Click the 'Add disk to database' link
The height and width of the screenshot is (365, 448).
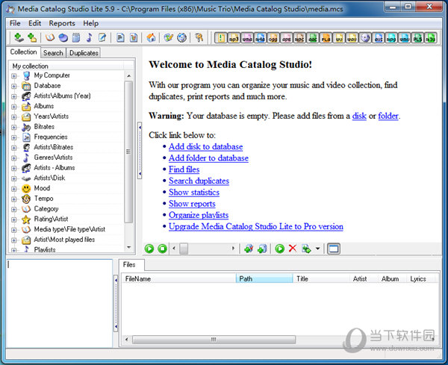pyautogui.click(x=206, y=146)
